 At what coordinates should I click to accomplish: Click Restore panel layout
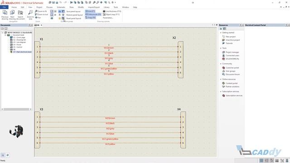[x=74, y=15]
